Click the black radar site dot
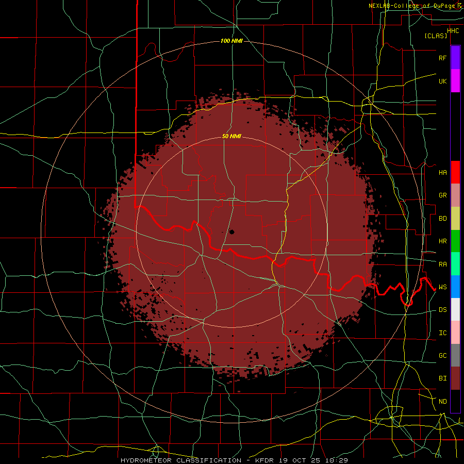 point(231,231)
